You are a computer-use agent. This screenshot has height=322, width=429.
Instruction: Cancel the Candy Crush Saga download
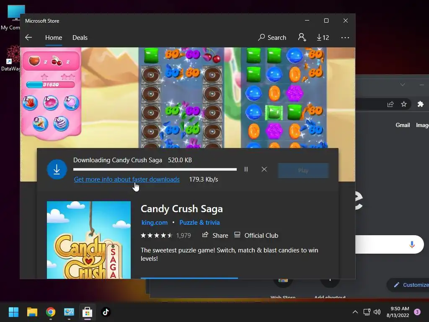[x=264, y=169]
